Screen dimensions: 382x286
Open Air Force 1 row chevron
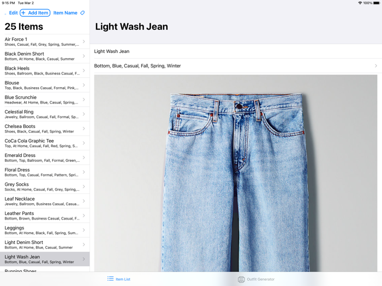[84, 41]
